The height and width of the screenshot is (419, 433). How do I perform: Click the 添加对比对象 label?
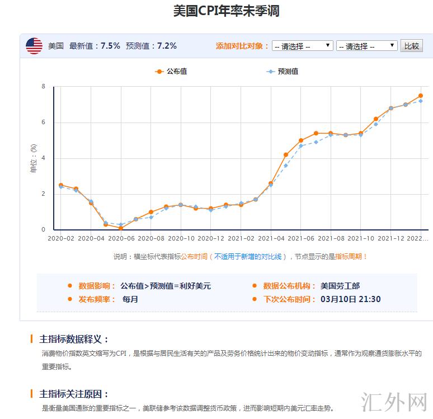tap(242, 46)
